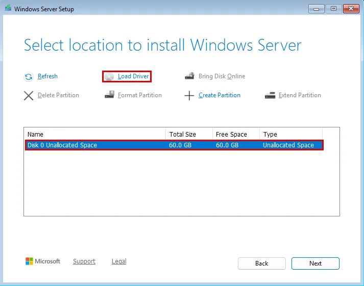Click the Create Partition plus icon
This screenshot has height=286, width=364.
[x=189, y=95]
